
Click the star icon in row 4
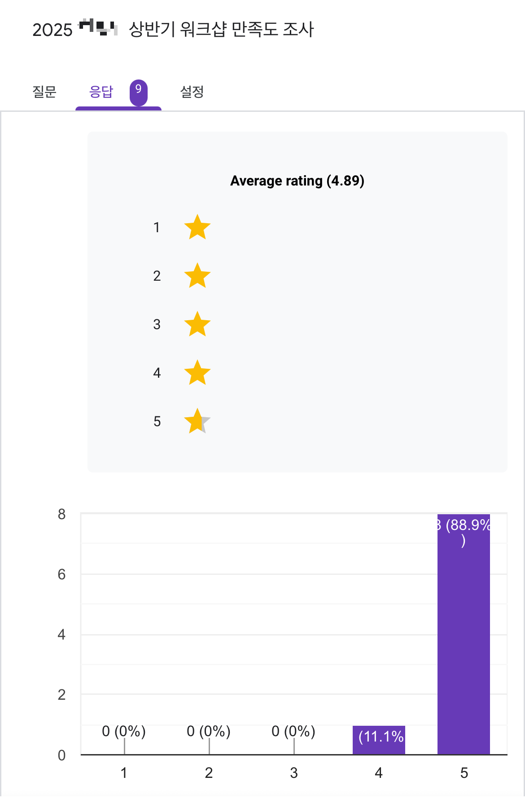click(x=197, y=373)
